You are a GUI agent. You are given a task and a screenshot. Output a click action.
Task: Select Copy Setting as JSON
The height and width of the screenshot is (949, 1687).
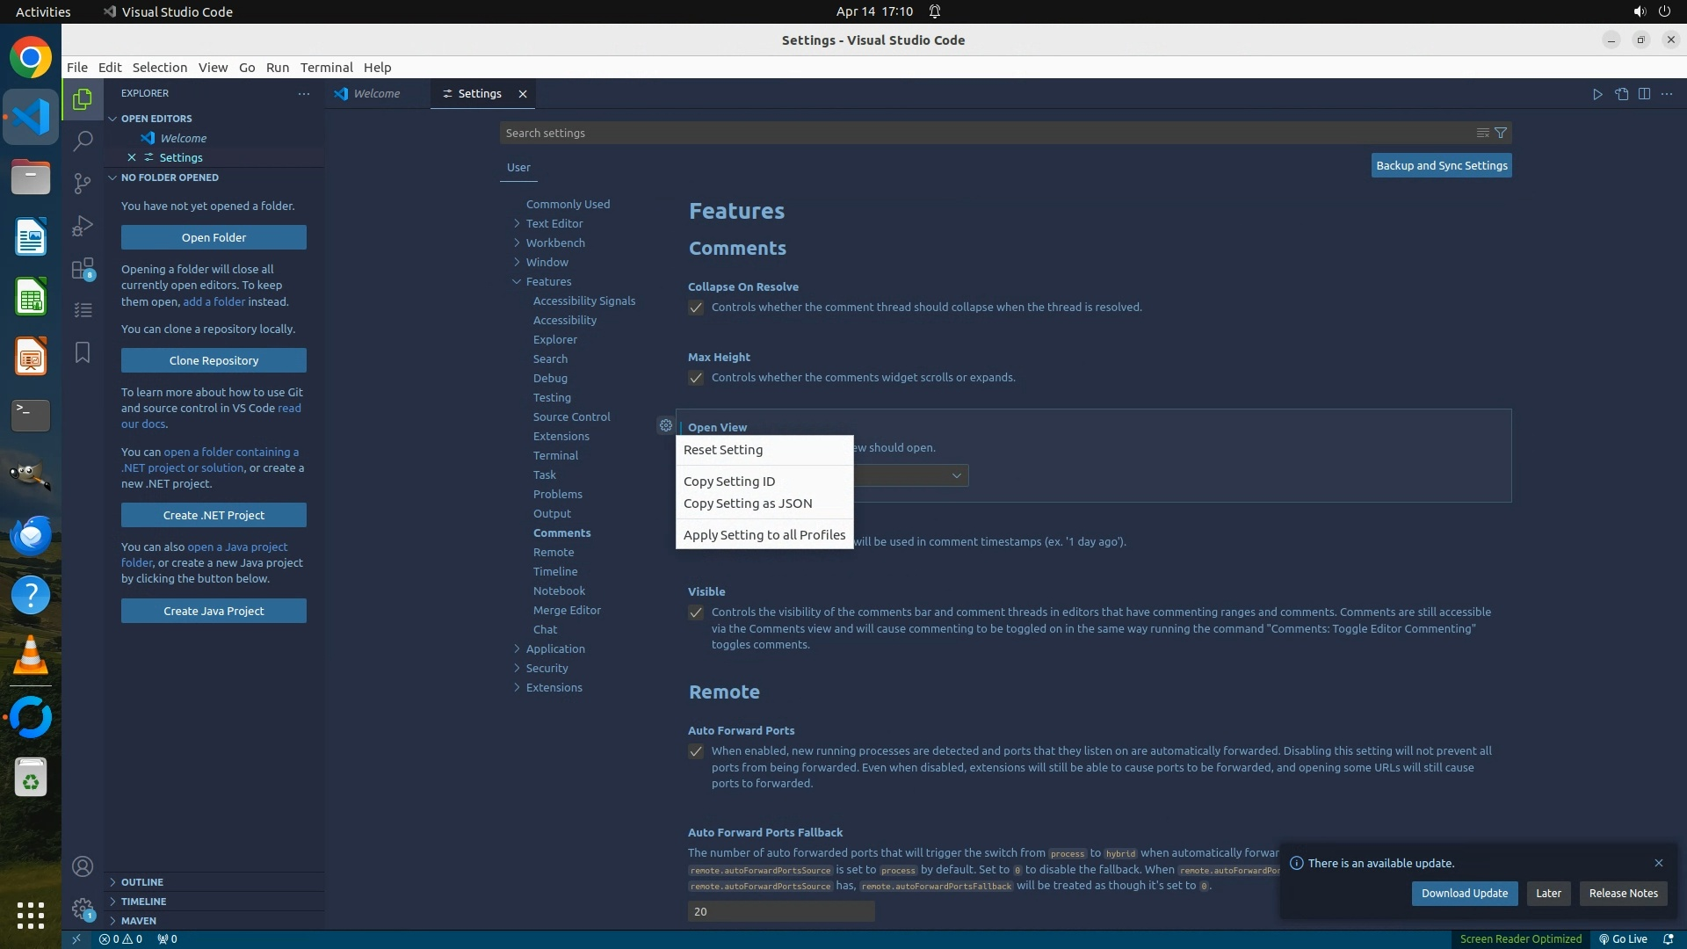coord(748,503)
